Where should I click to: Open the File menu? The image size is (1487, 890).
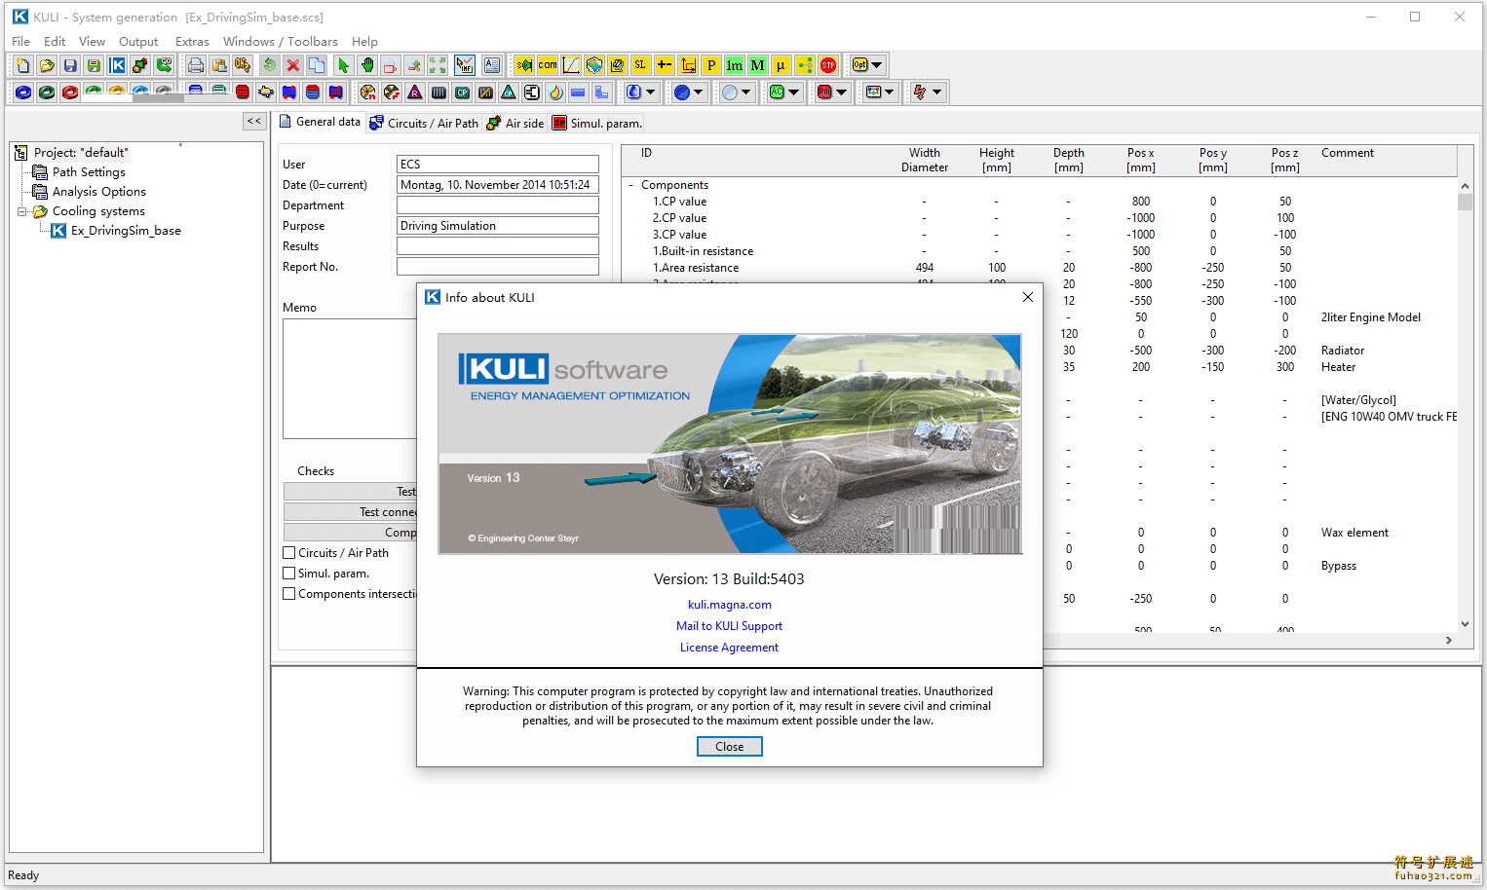(20, 42)
